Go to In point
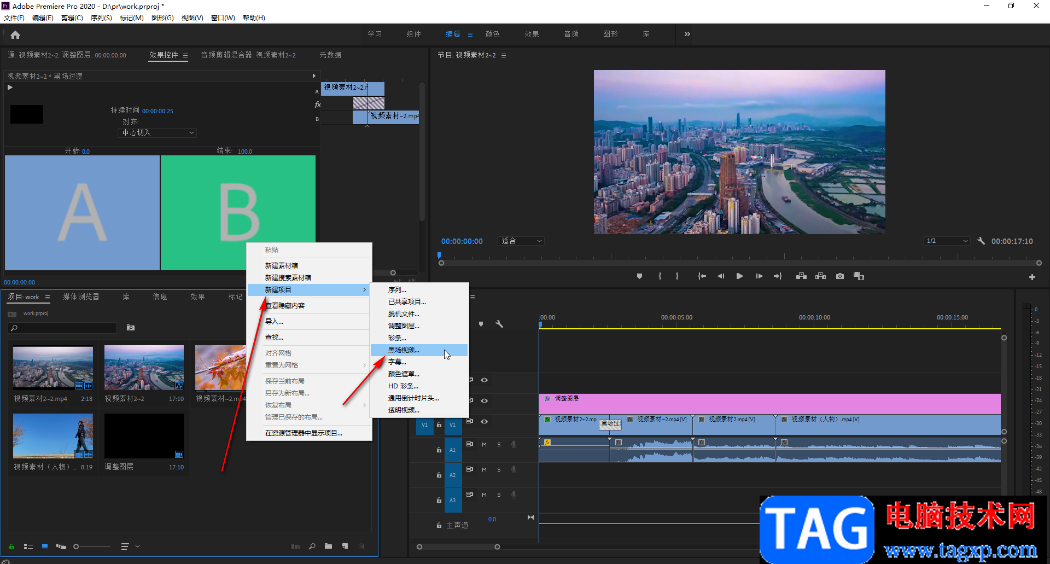This screenshot has width=1050, height=564. click(702, 276)
